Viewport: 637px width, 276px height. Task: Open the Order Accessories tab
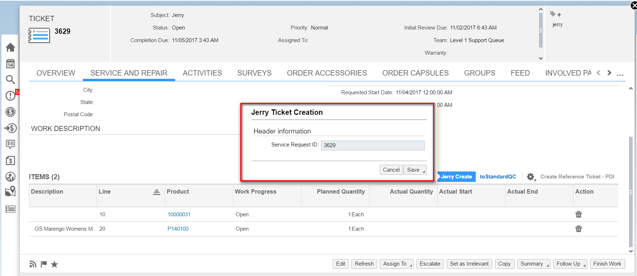tap(327, 73)
